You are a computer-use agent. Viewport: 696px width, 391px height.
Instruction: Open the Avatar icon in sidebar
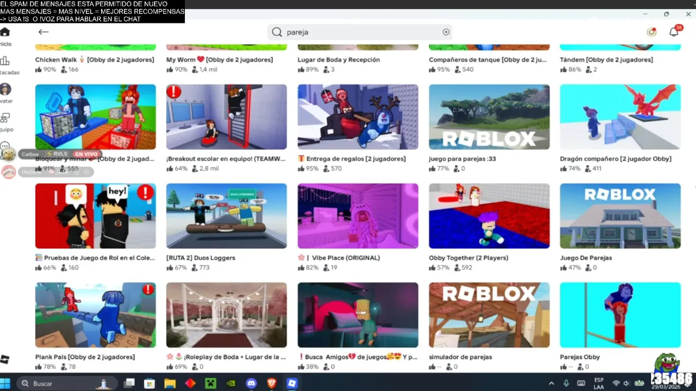(5, 89)
